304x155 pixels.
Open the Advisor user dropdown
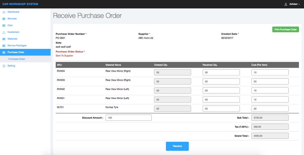pyautogui.click(x=294, y=4)
